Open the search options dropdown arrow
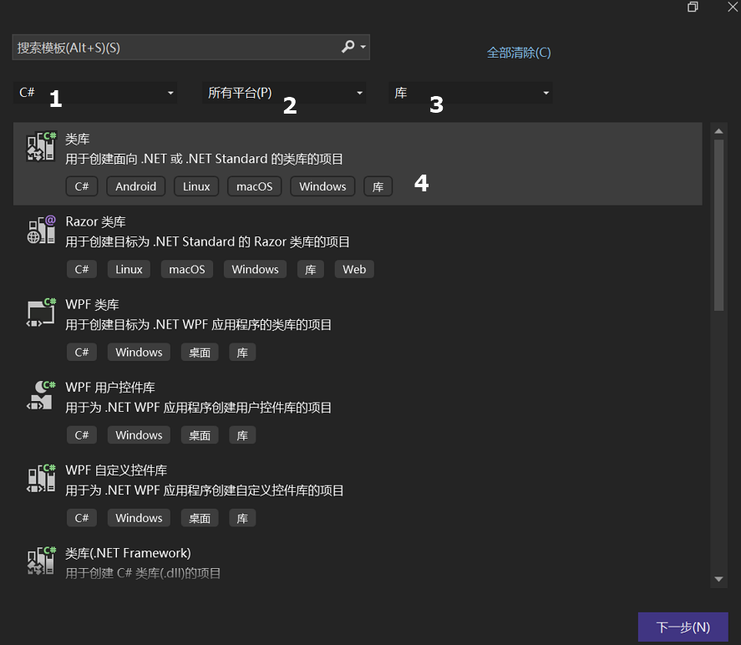 tap(363, 47)
